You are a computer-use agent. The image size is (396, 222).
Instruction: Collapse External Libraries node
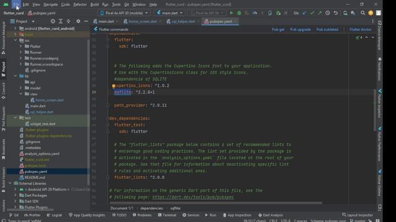click(x=10, y=183)
